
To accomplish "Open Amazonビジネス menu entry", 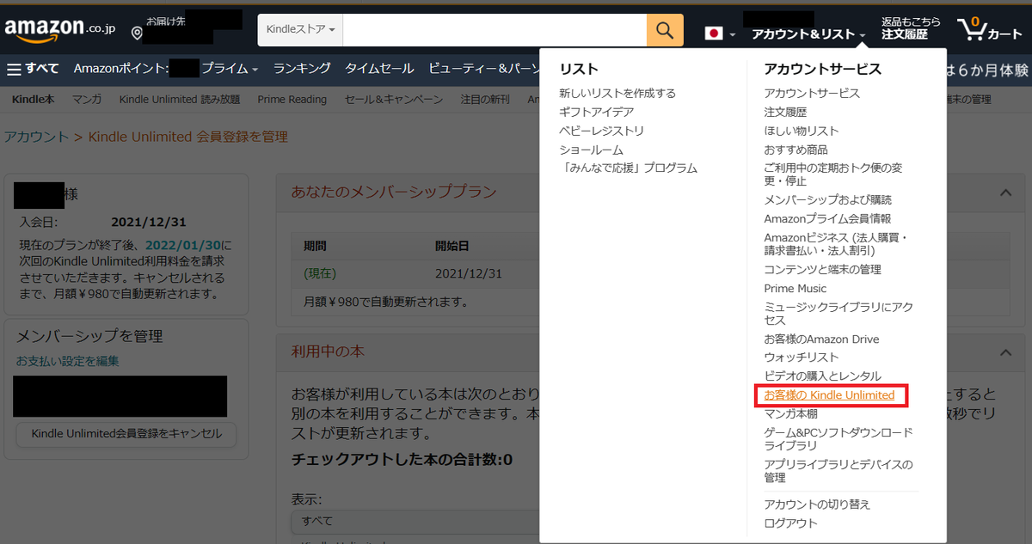I will (x=836, y=244).
